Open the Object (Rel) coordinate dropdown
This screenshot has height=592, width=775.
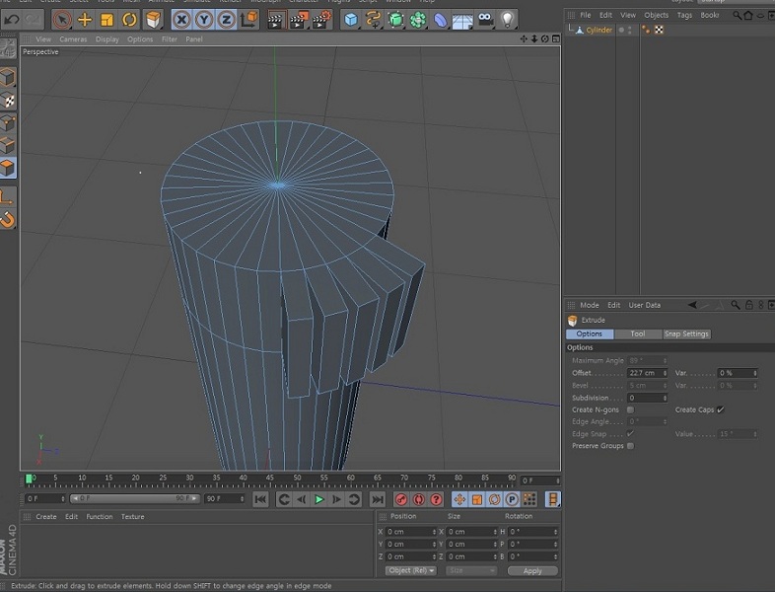pos(411,570)
